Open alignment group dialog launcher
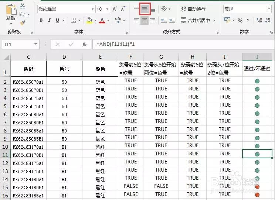Screen dimensions: 275x200 pyautogui.click(x=217, y=32)
